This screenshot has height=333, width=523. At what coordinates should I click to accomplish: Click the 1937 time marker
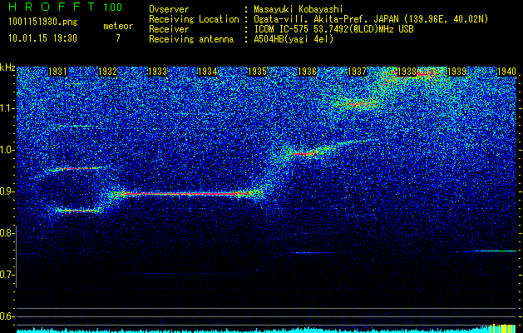pos(357,72)
